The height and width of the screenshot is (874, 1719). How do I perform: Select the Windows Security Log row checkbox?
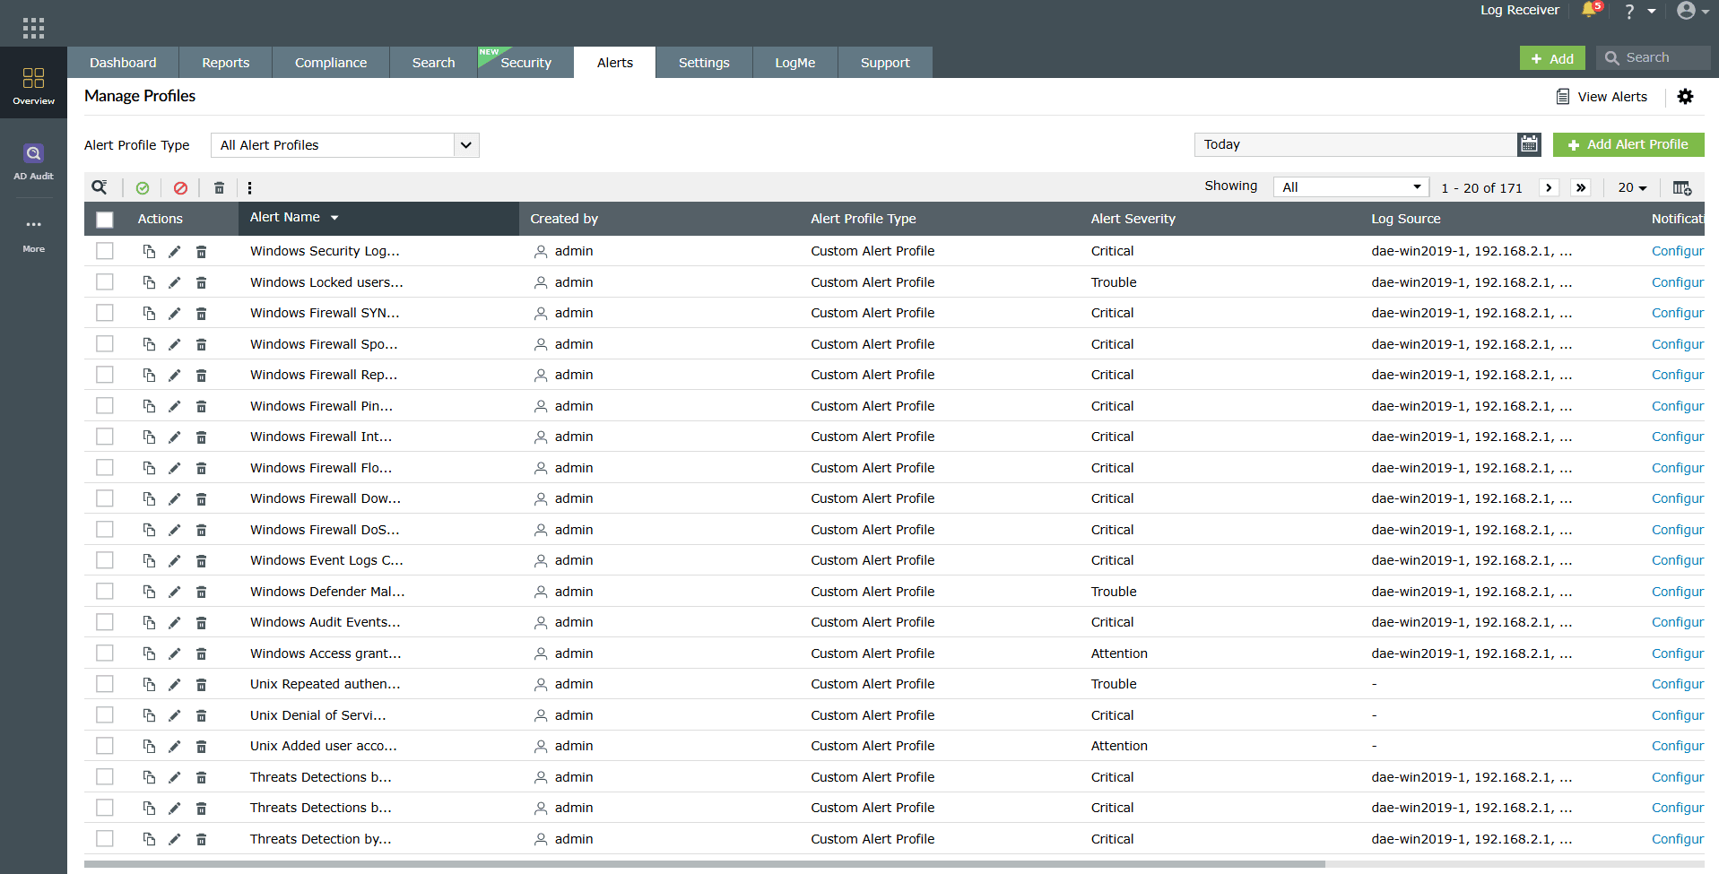pos(105,251)
